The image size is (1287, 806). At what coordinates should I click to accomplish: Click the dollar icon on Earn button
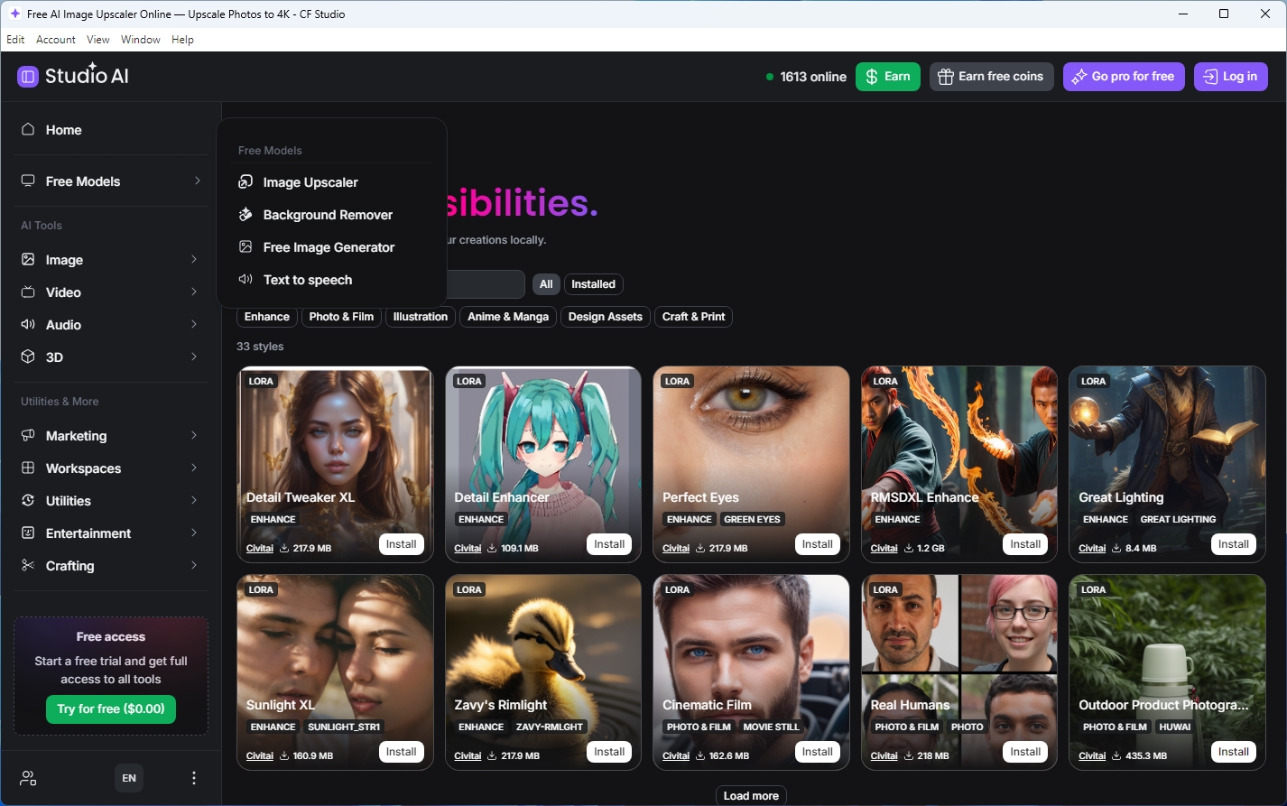pyautogui.click(x=872, y=77)
